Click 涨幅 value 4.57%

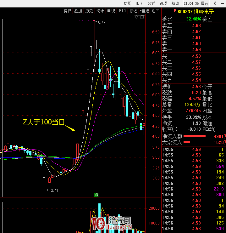click(195, 99)
